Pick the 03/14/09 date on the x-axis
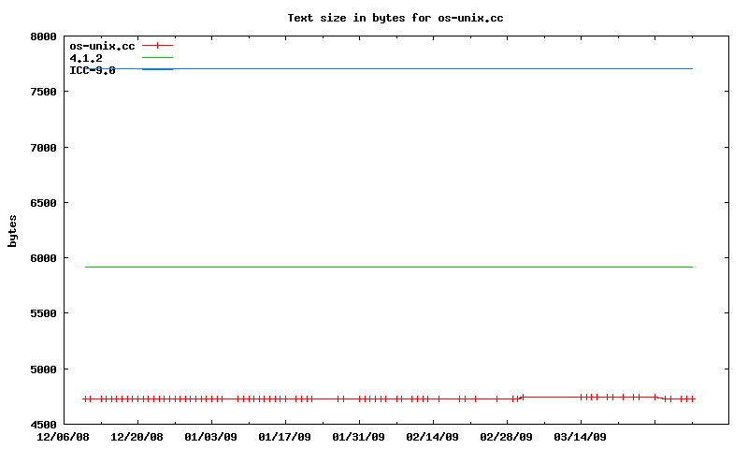The height and width of the screenshot is (449, 748). point(581,437)
